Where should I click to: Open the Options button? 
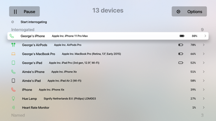point(189,11)
